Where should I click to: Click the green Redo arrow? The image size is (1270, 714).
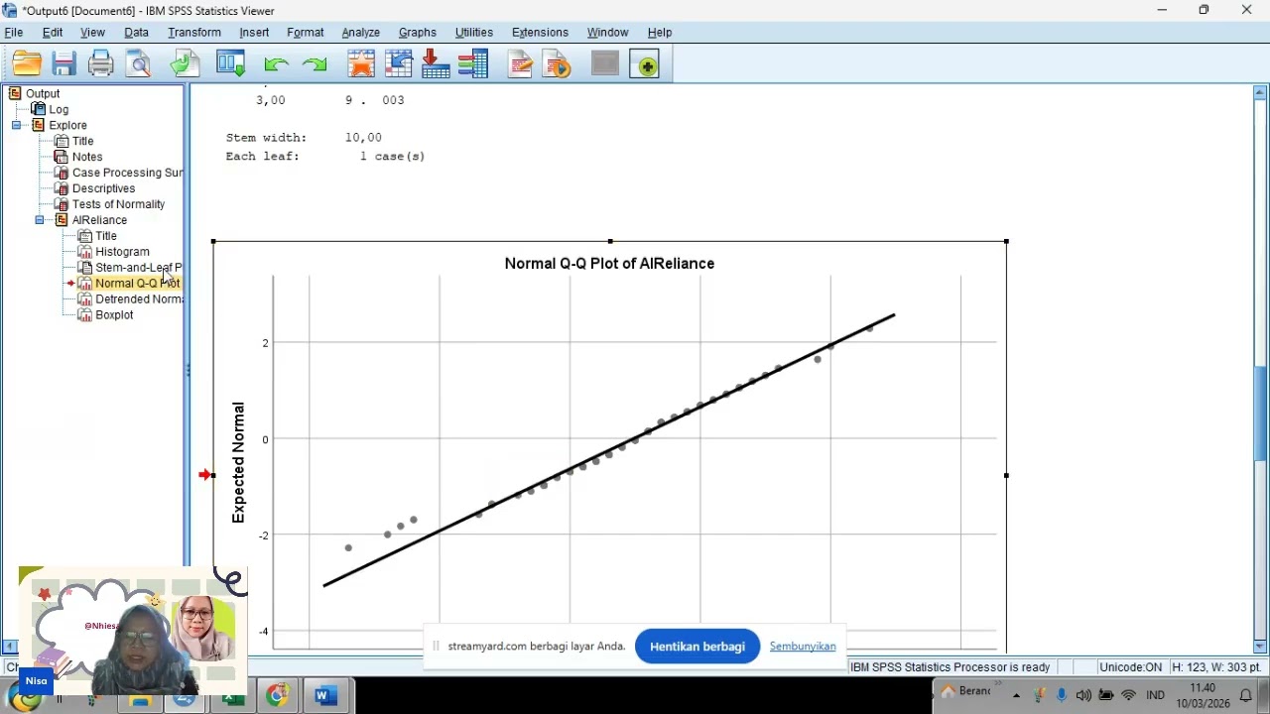(315, 64)
